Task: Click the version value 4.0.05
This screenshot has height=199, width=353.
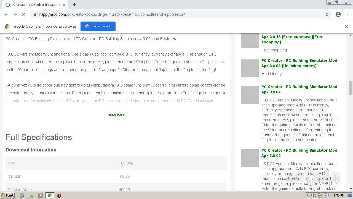Action: pos(124,176)
